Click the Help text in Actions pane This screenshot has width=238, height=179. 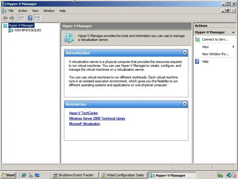205,61
